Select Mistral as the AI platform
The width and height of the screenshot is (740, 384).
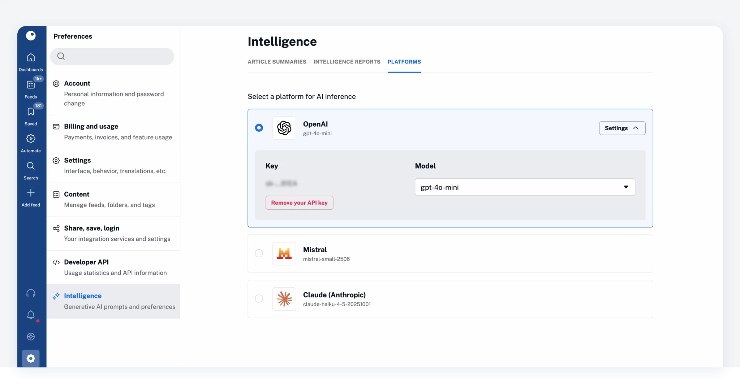click(x=259, y=253)
